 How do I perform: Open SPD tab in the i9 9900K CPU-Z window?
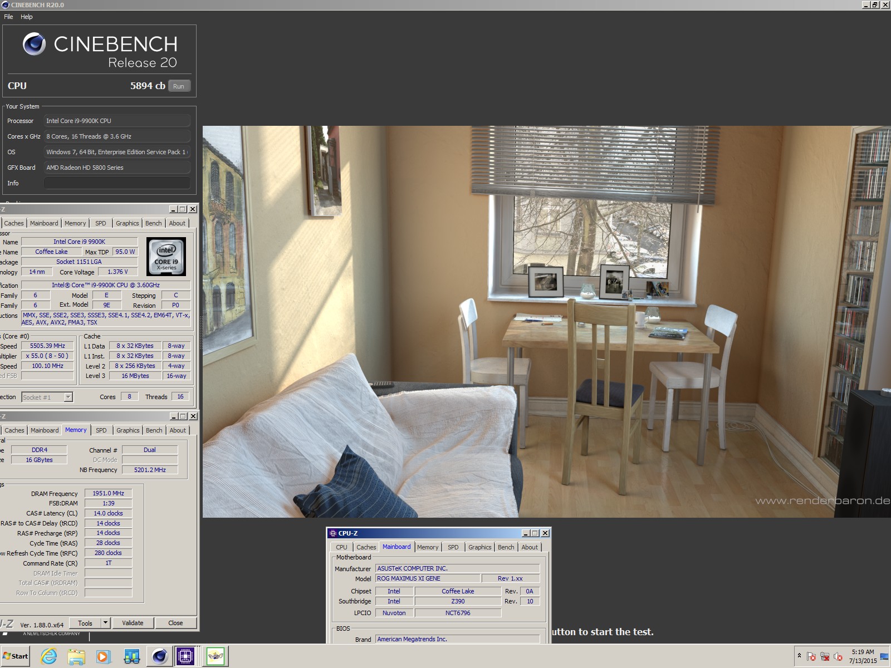[100, 223]
